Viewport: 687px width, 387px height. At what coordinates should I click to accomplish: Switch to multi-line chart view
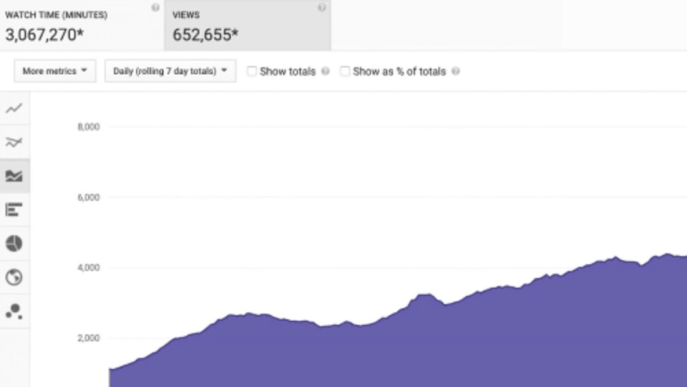click(14, 142)
